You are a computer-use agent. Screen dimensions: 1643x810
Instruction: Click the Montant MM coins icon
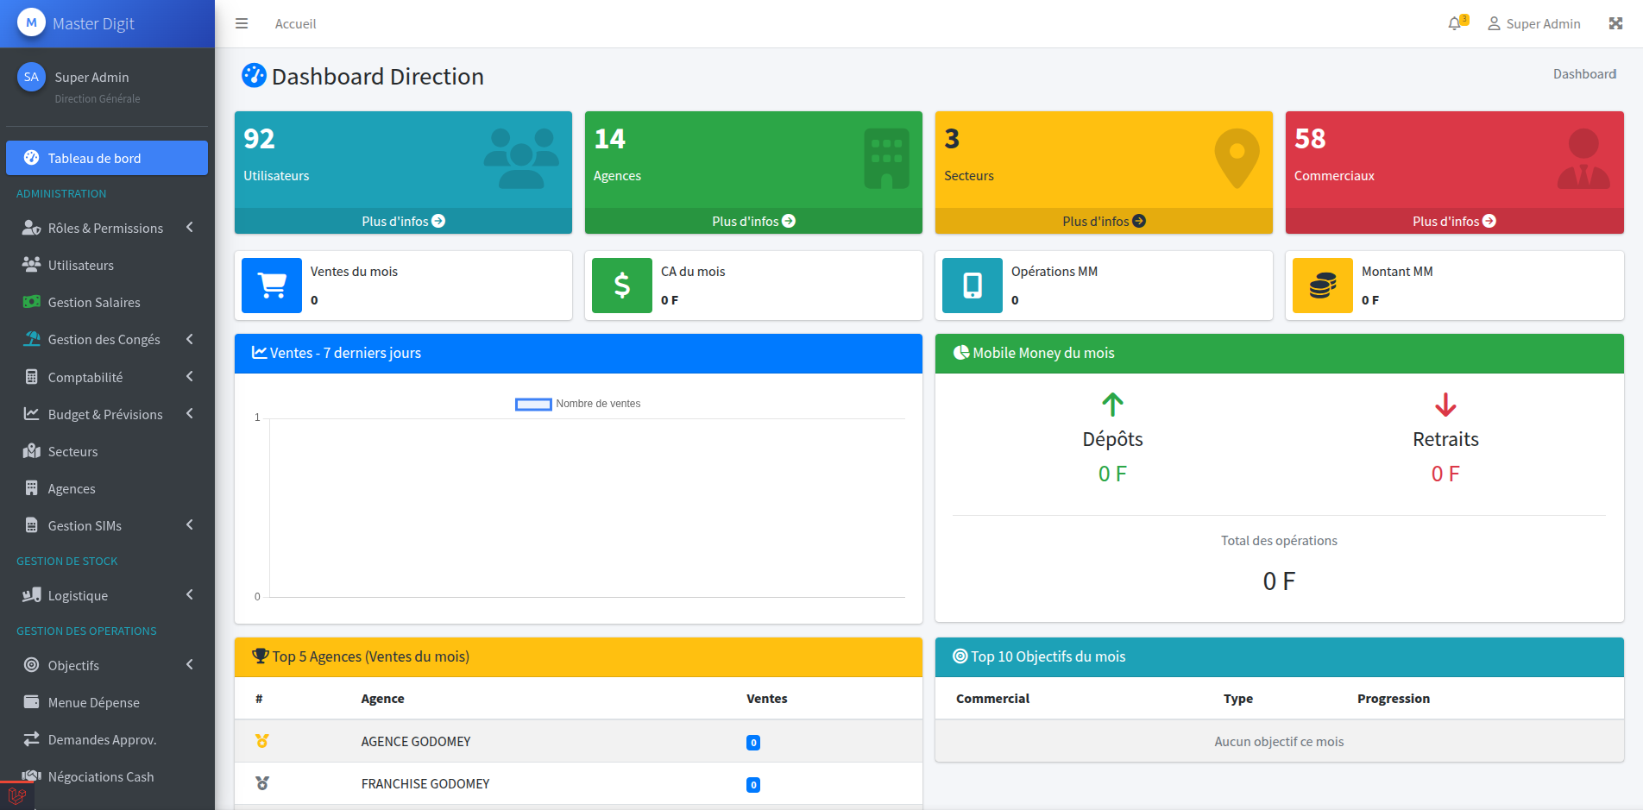1323,286
